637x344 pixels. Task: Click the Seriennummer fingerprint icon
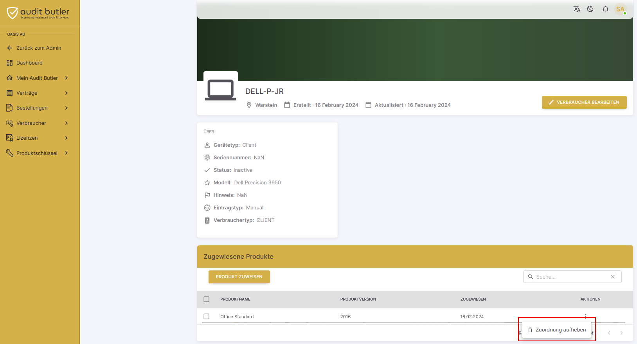(x=207, y=158)
